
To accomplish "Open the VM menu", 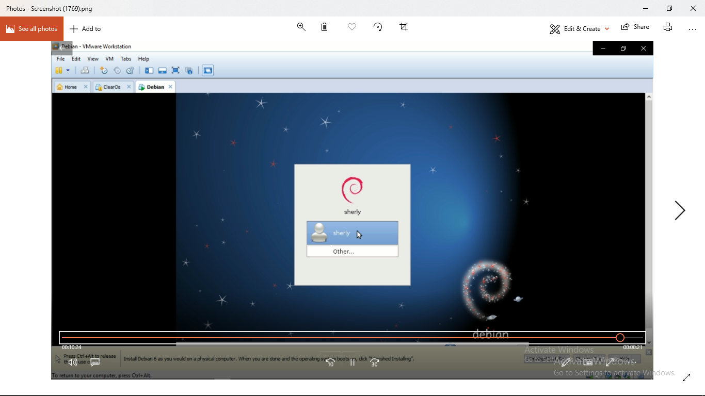I will click(109, 59).
